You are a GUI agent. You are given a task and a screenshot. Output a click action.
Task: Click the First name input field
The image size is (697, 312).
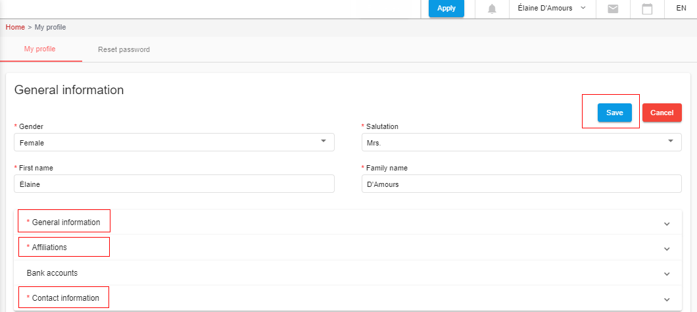click(174, 184)
